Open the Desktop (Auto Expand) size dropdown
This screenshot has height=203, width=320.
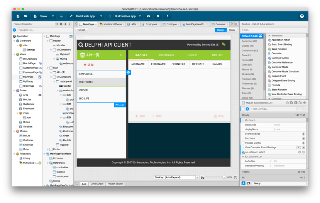(197, 177)
